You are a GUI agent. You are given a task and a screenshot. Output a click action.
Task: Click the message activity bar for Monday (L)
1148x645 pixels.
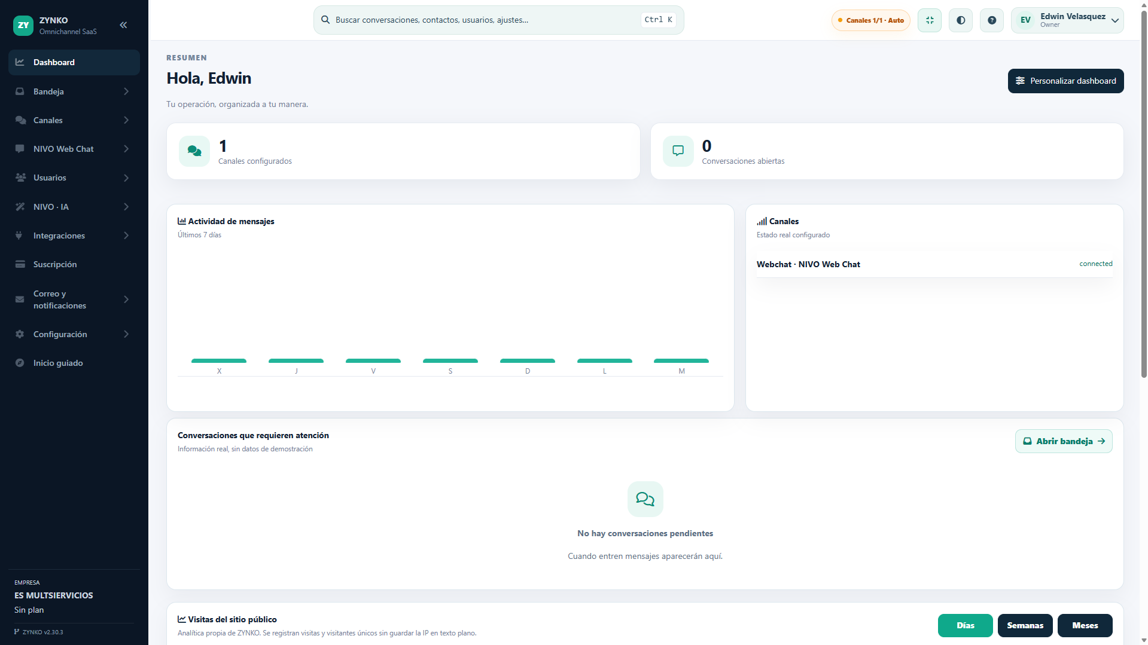coord(604,361)
